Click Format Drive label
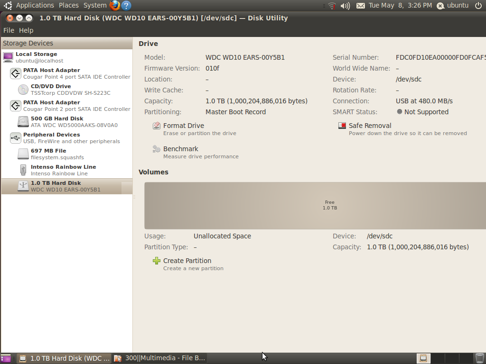Image resolution: width=486 pixels, height=364 pixels. click(184, 126)
